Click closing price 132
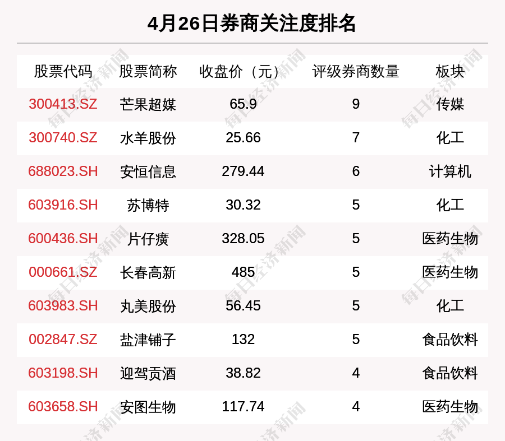Image resolution: width=505 pixels, height=441 pixels. point(243,340)
